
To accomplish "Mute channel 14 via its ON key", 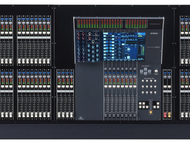I will pyautogui.click(x=40, y=86).
